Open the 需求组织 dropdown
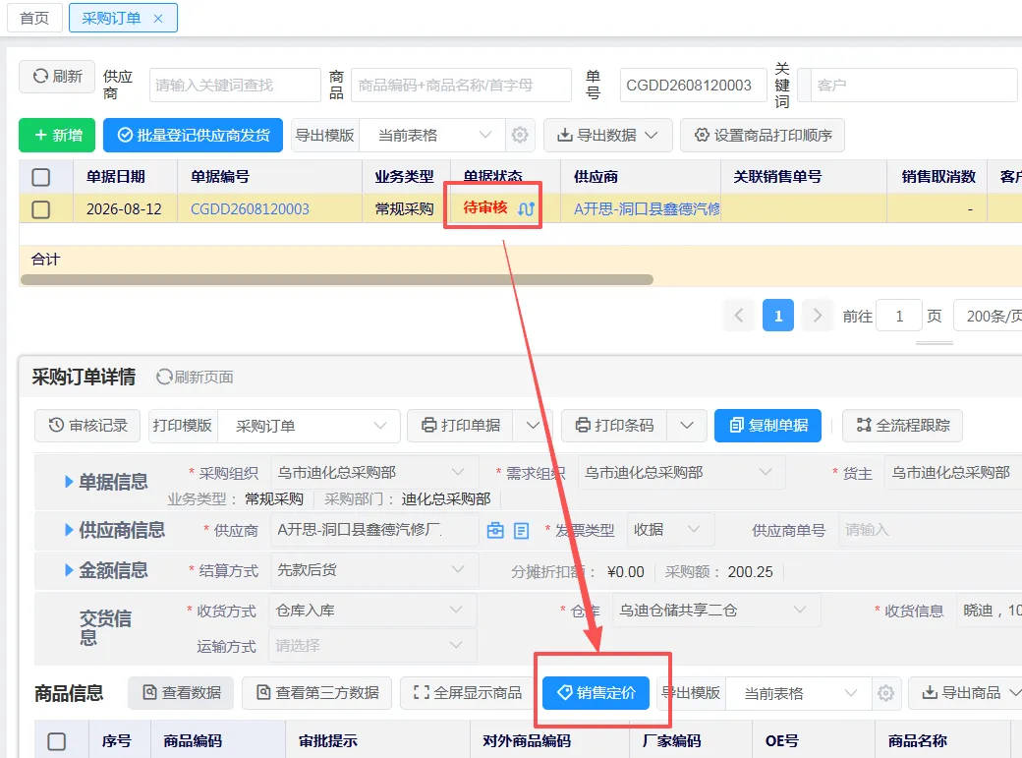 (681, 472)
